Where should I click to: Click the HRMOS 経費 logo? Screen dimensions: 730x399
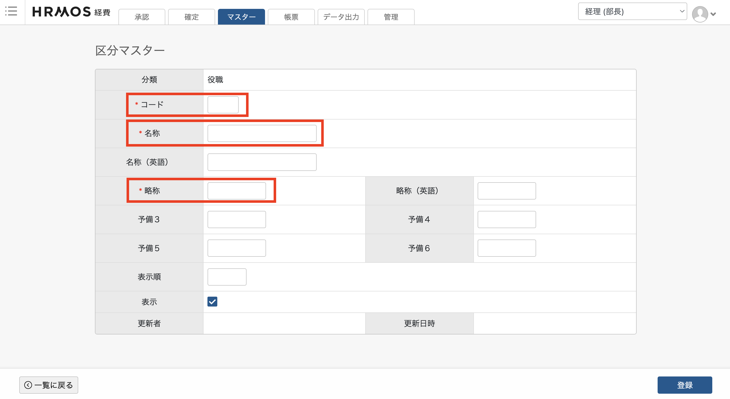[71, 12]
